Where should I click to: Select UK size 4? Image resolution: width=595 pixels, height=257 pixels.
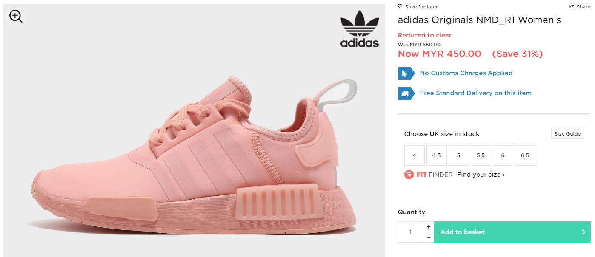pos(415,155)
